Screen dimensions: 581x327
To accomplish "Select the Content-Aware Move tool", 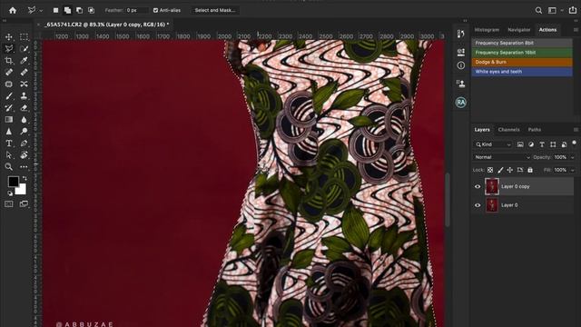I will click(25, 84).
